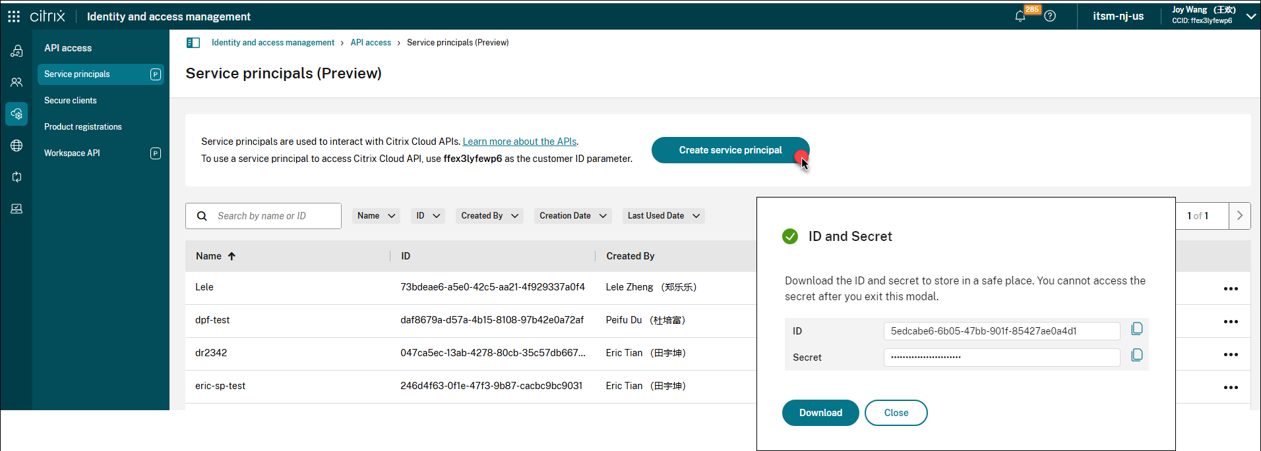Image resolution: width=1261 pixels, height=451 pixels.
Task: Open the ID filter dropdown
Action: click(x=428, y=216)
